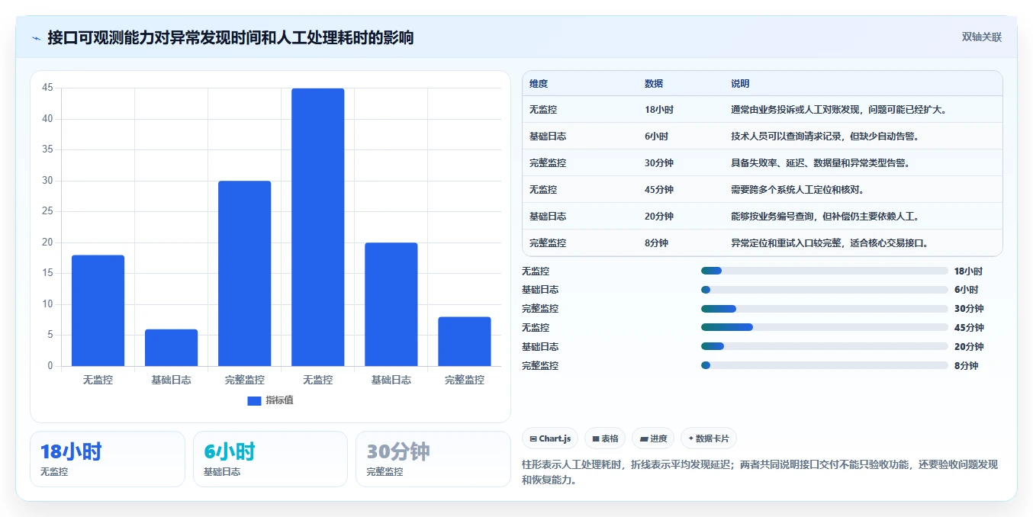The image size is (1033, 517).
Task: Click the 维度 table column header
Action: point(539,84)
